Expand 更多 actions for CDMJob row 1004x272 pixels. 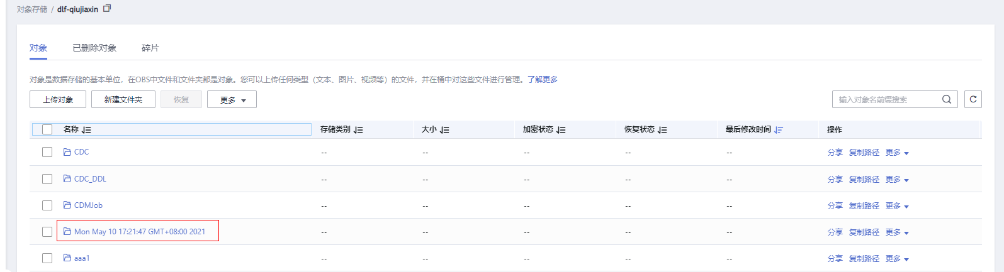897,206
